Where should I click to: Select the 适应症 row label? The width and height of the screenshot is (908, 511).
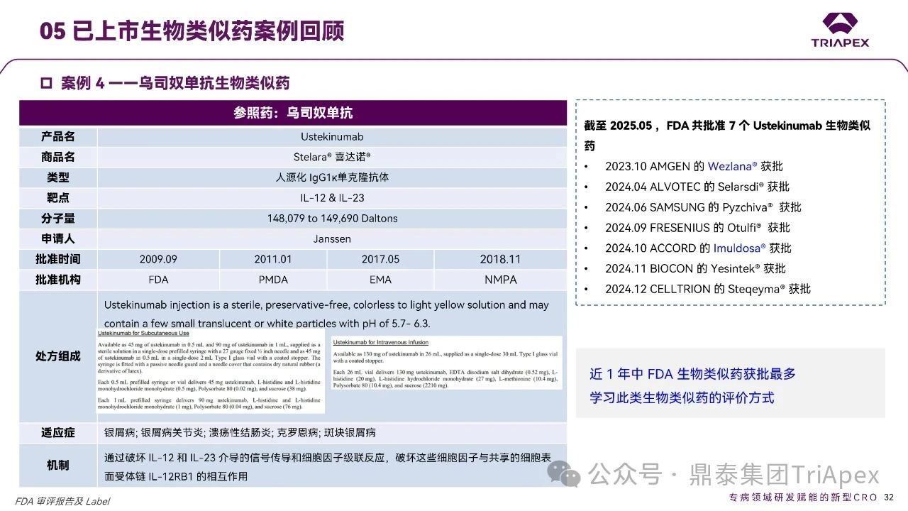coord(57,433)
